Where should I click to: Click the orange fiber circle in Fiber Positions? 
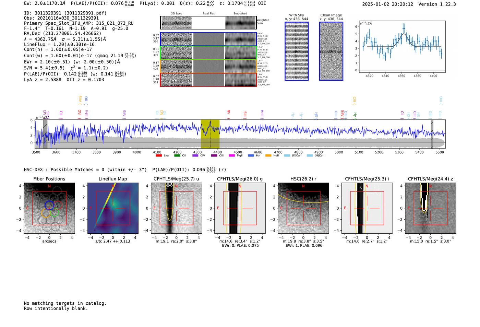(46, 213)
